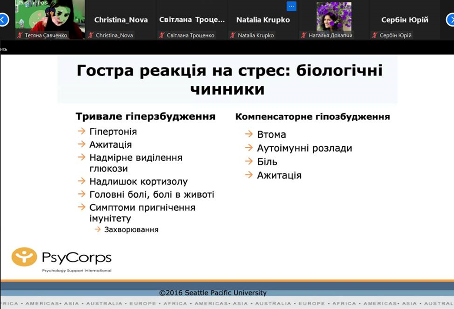Screen dimensions: 454x309
Task: Show next participants with right arrow
Action: (x=450, y=19)
